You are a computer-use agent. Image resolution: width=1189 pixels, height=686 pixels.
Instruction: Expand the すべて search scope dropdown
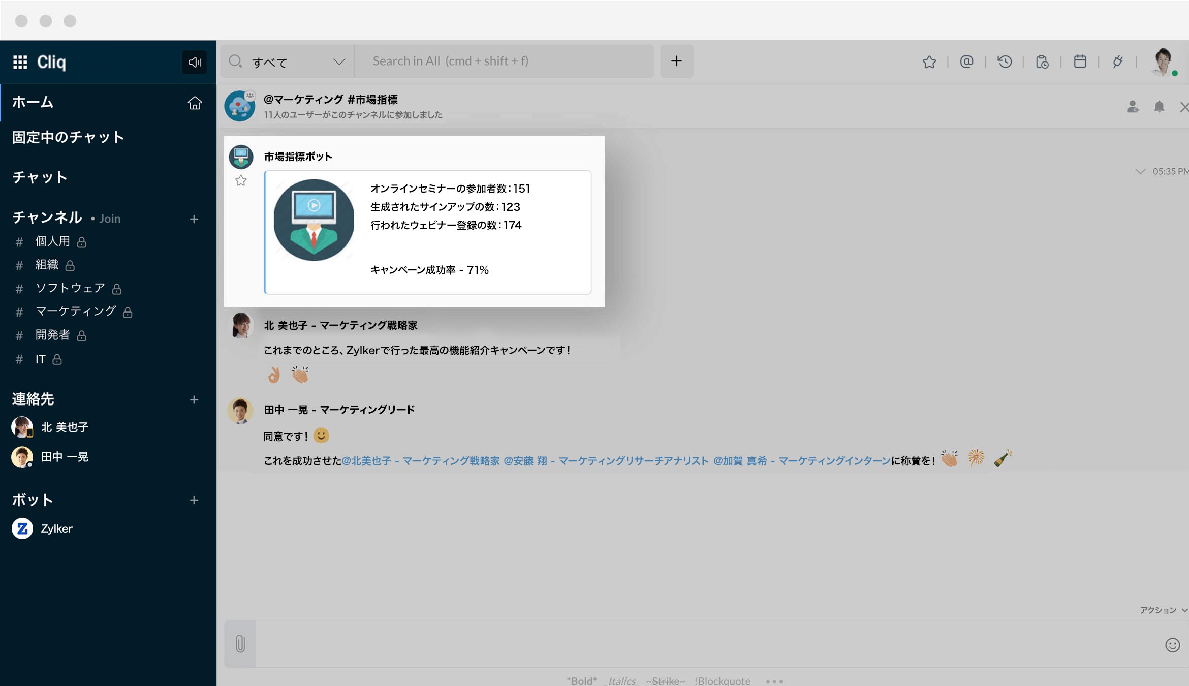tap(339, 62)
